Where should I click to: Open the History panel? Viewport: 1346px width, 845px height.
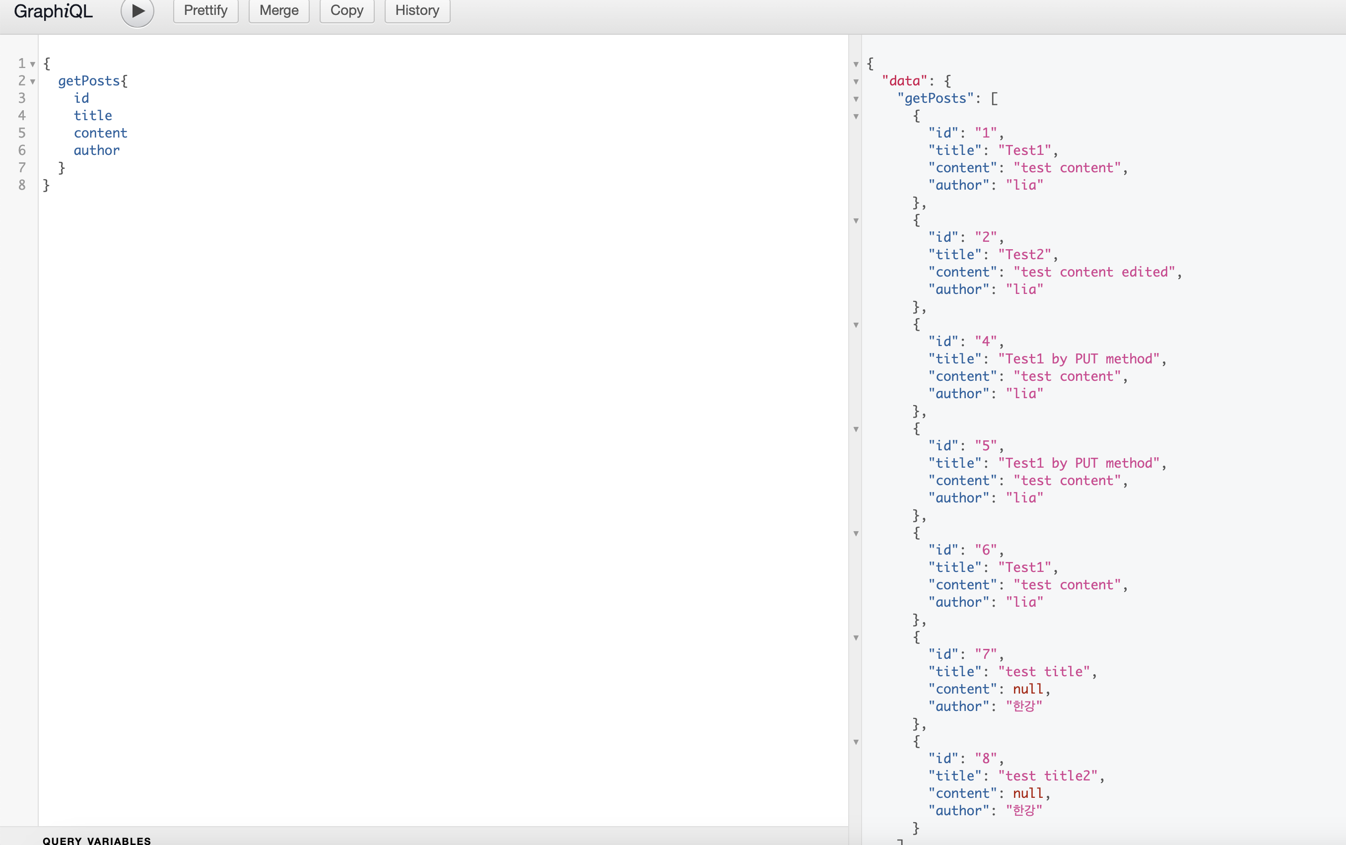417,10
